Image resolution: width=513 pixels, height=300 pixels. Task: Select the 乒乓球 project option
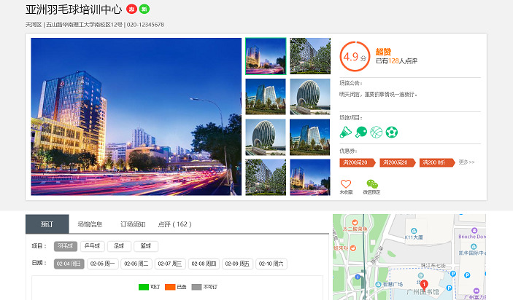pos(92,246)
